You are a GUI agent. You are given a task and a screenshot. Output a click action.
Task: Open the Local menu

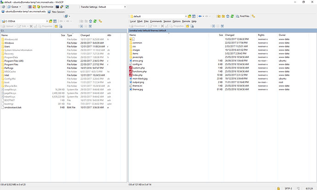(133, 21)
